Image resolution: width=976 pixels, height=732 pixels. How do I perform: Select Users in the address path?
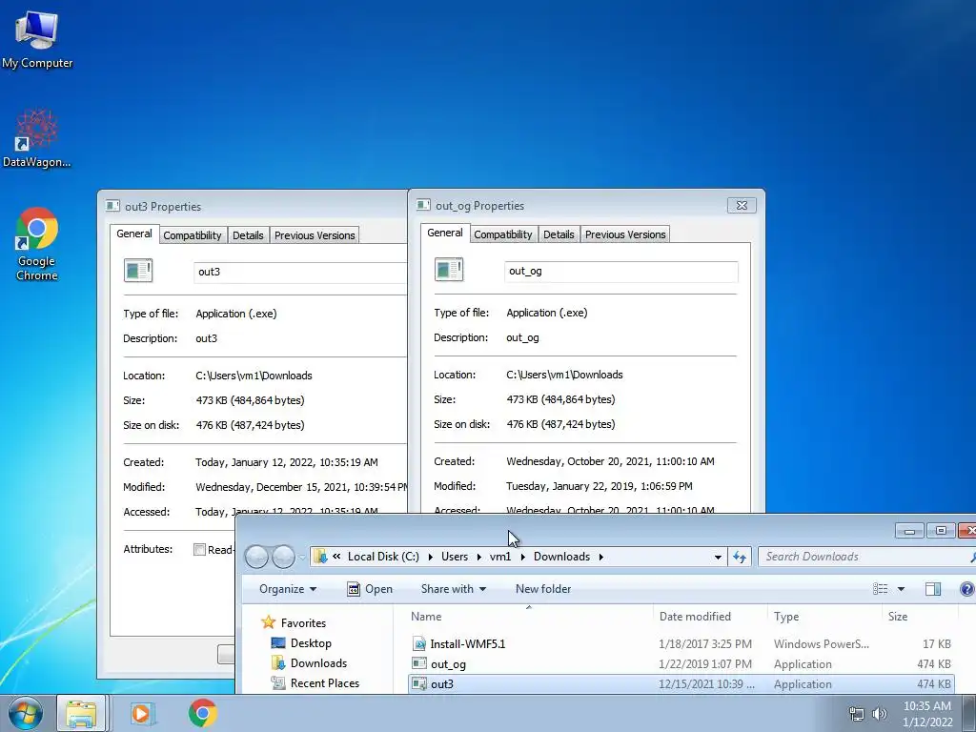click(x=455, y=557)
